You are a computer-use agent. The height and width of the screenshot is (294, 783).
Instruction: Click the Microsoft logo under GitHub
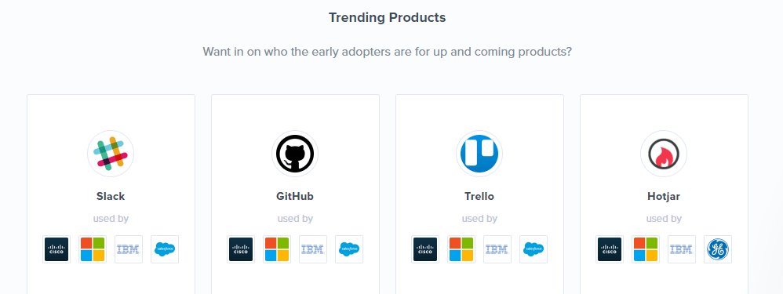point(277,249)
